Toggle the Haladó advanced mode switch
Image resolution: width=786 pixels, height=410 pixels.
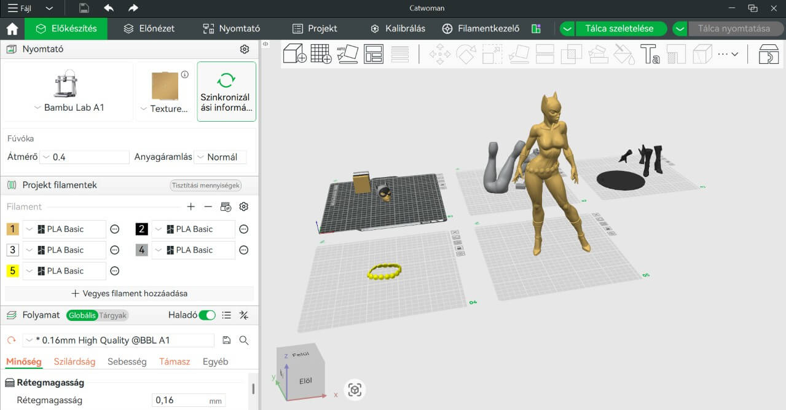[x=207, y=315]
